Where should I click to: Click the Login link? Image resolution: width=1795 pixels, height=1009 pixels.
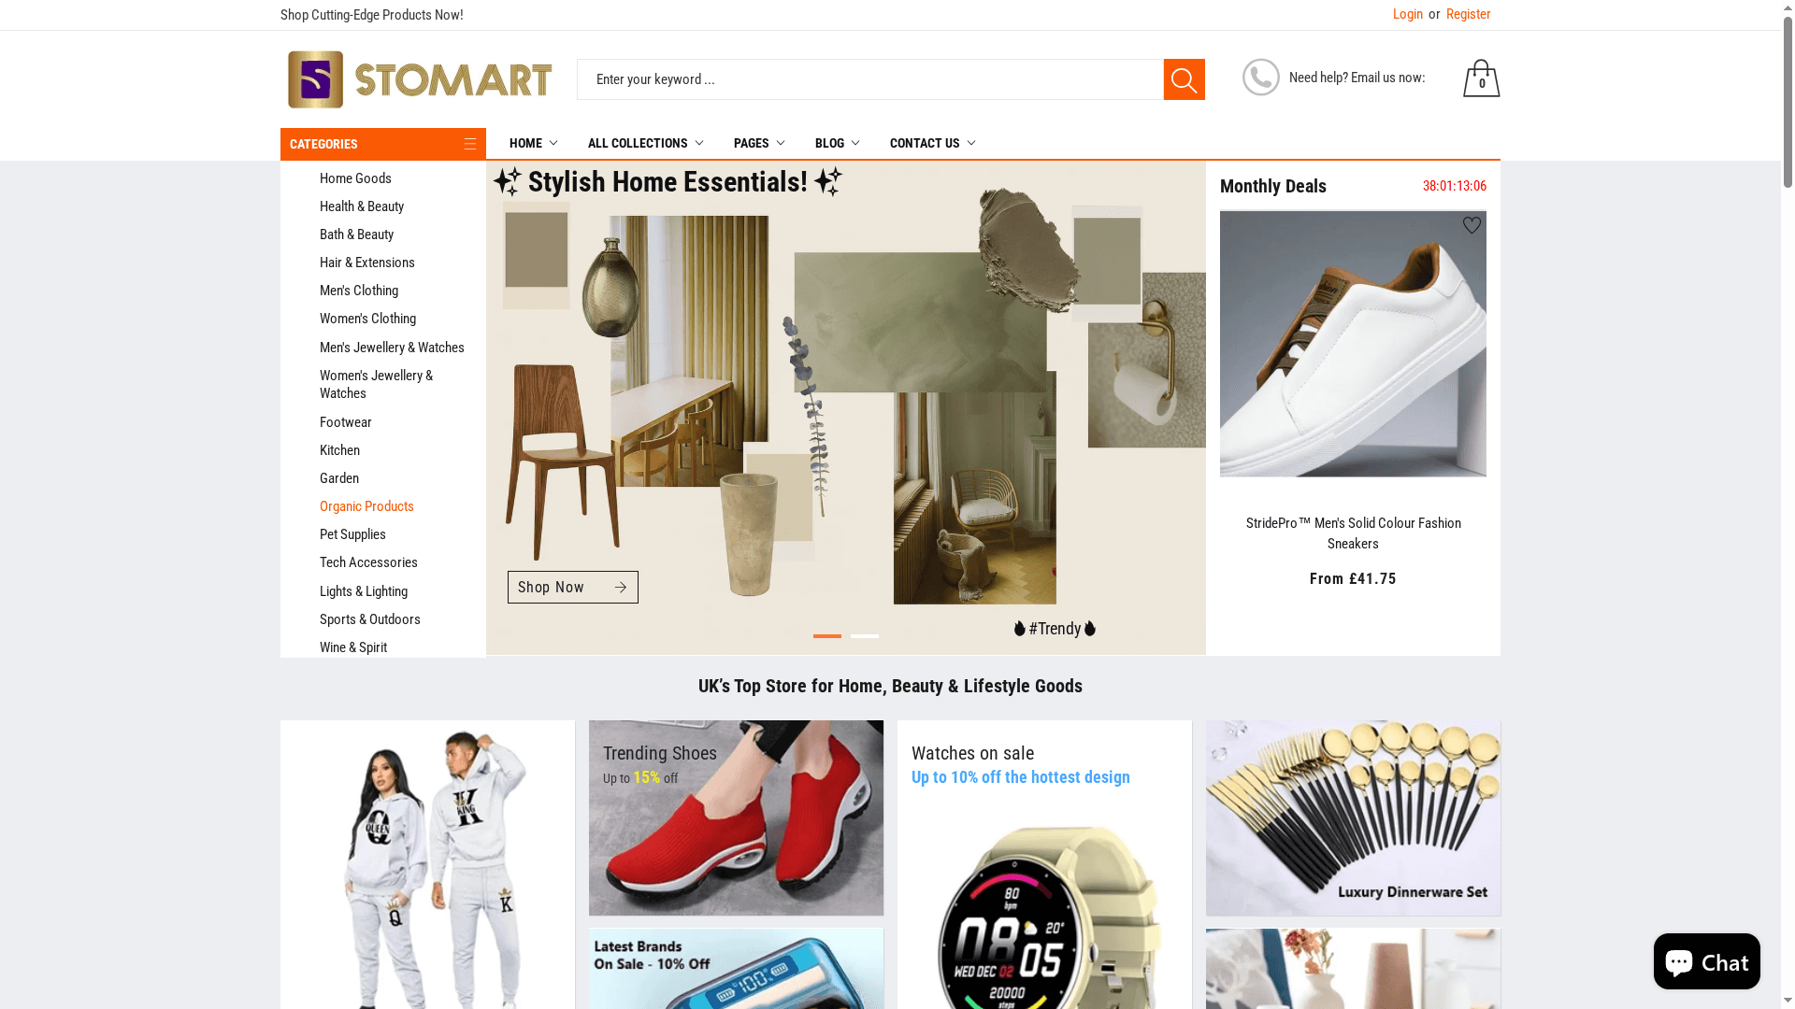pyautogui.click(x=1407, y=14)
